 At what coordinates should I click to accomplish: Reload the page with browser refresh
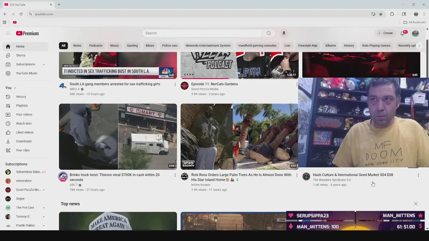click(21, 14)
